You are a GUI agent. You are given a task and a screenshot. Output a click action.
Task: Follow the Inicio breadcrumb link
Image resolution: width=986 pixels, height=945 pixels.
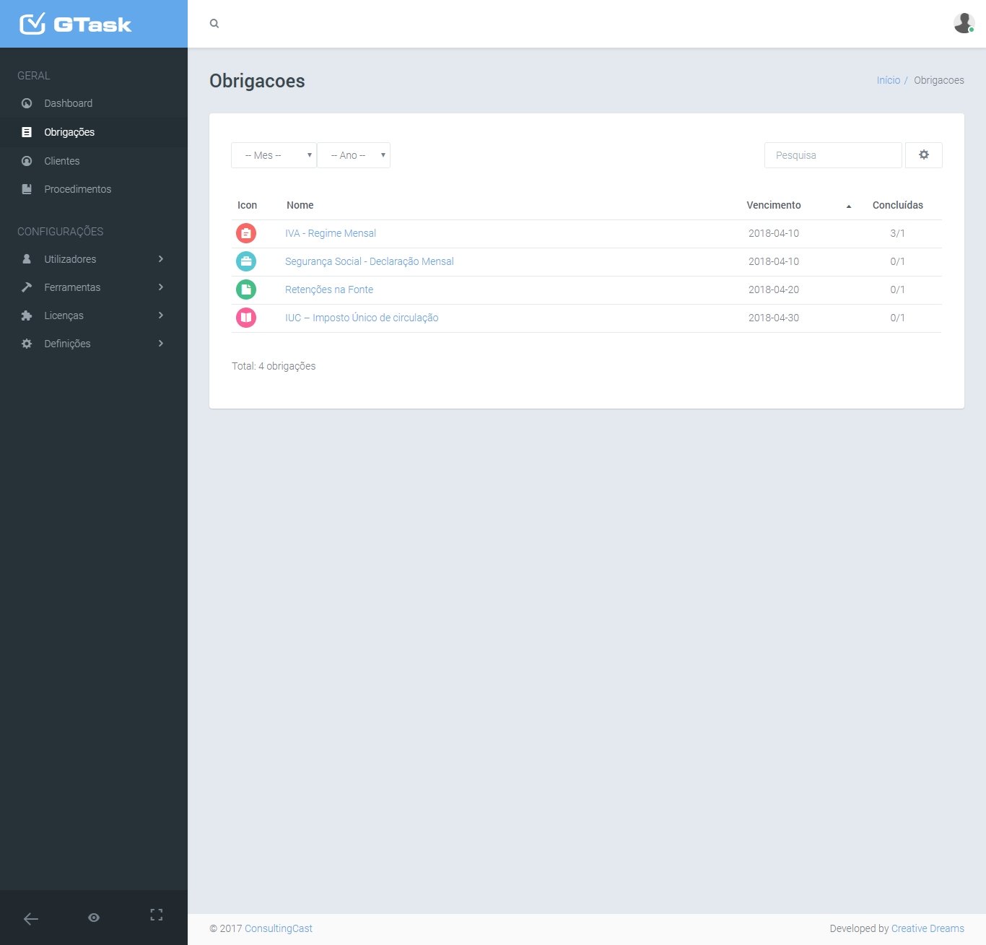pyautogui.click(x=888, y=80)
